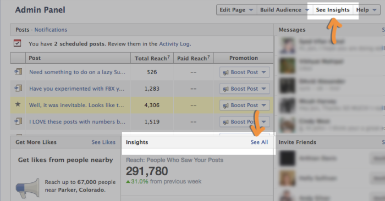Viewport: 385px width, 201px height.
Task: Boost the 'I LOVE these posts' post
Action: coord(245,121)
